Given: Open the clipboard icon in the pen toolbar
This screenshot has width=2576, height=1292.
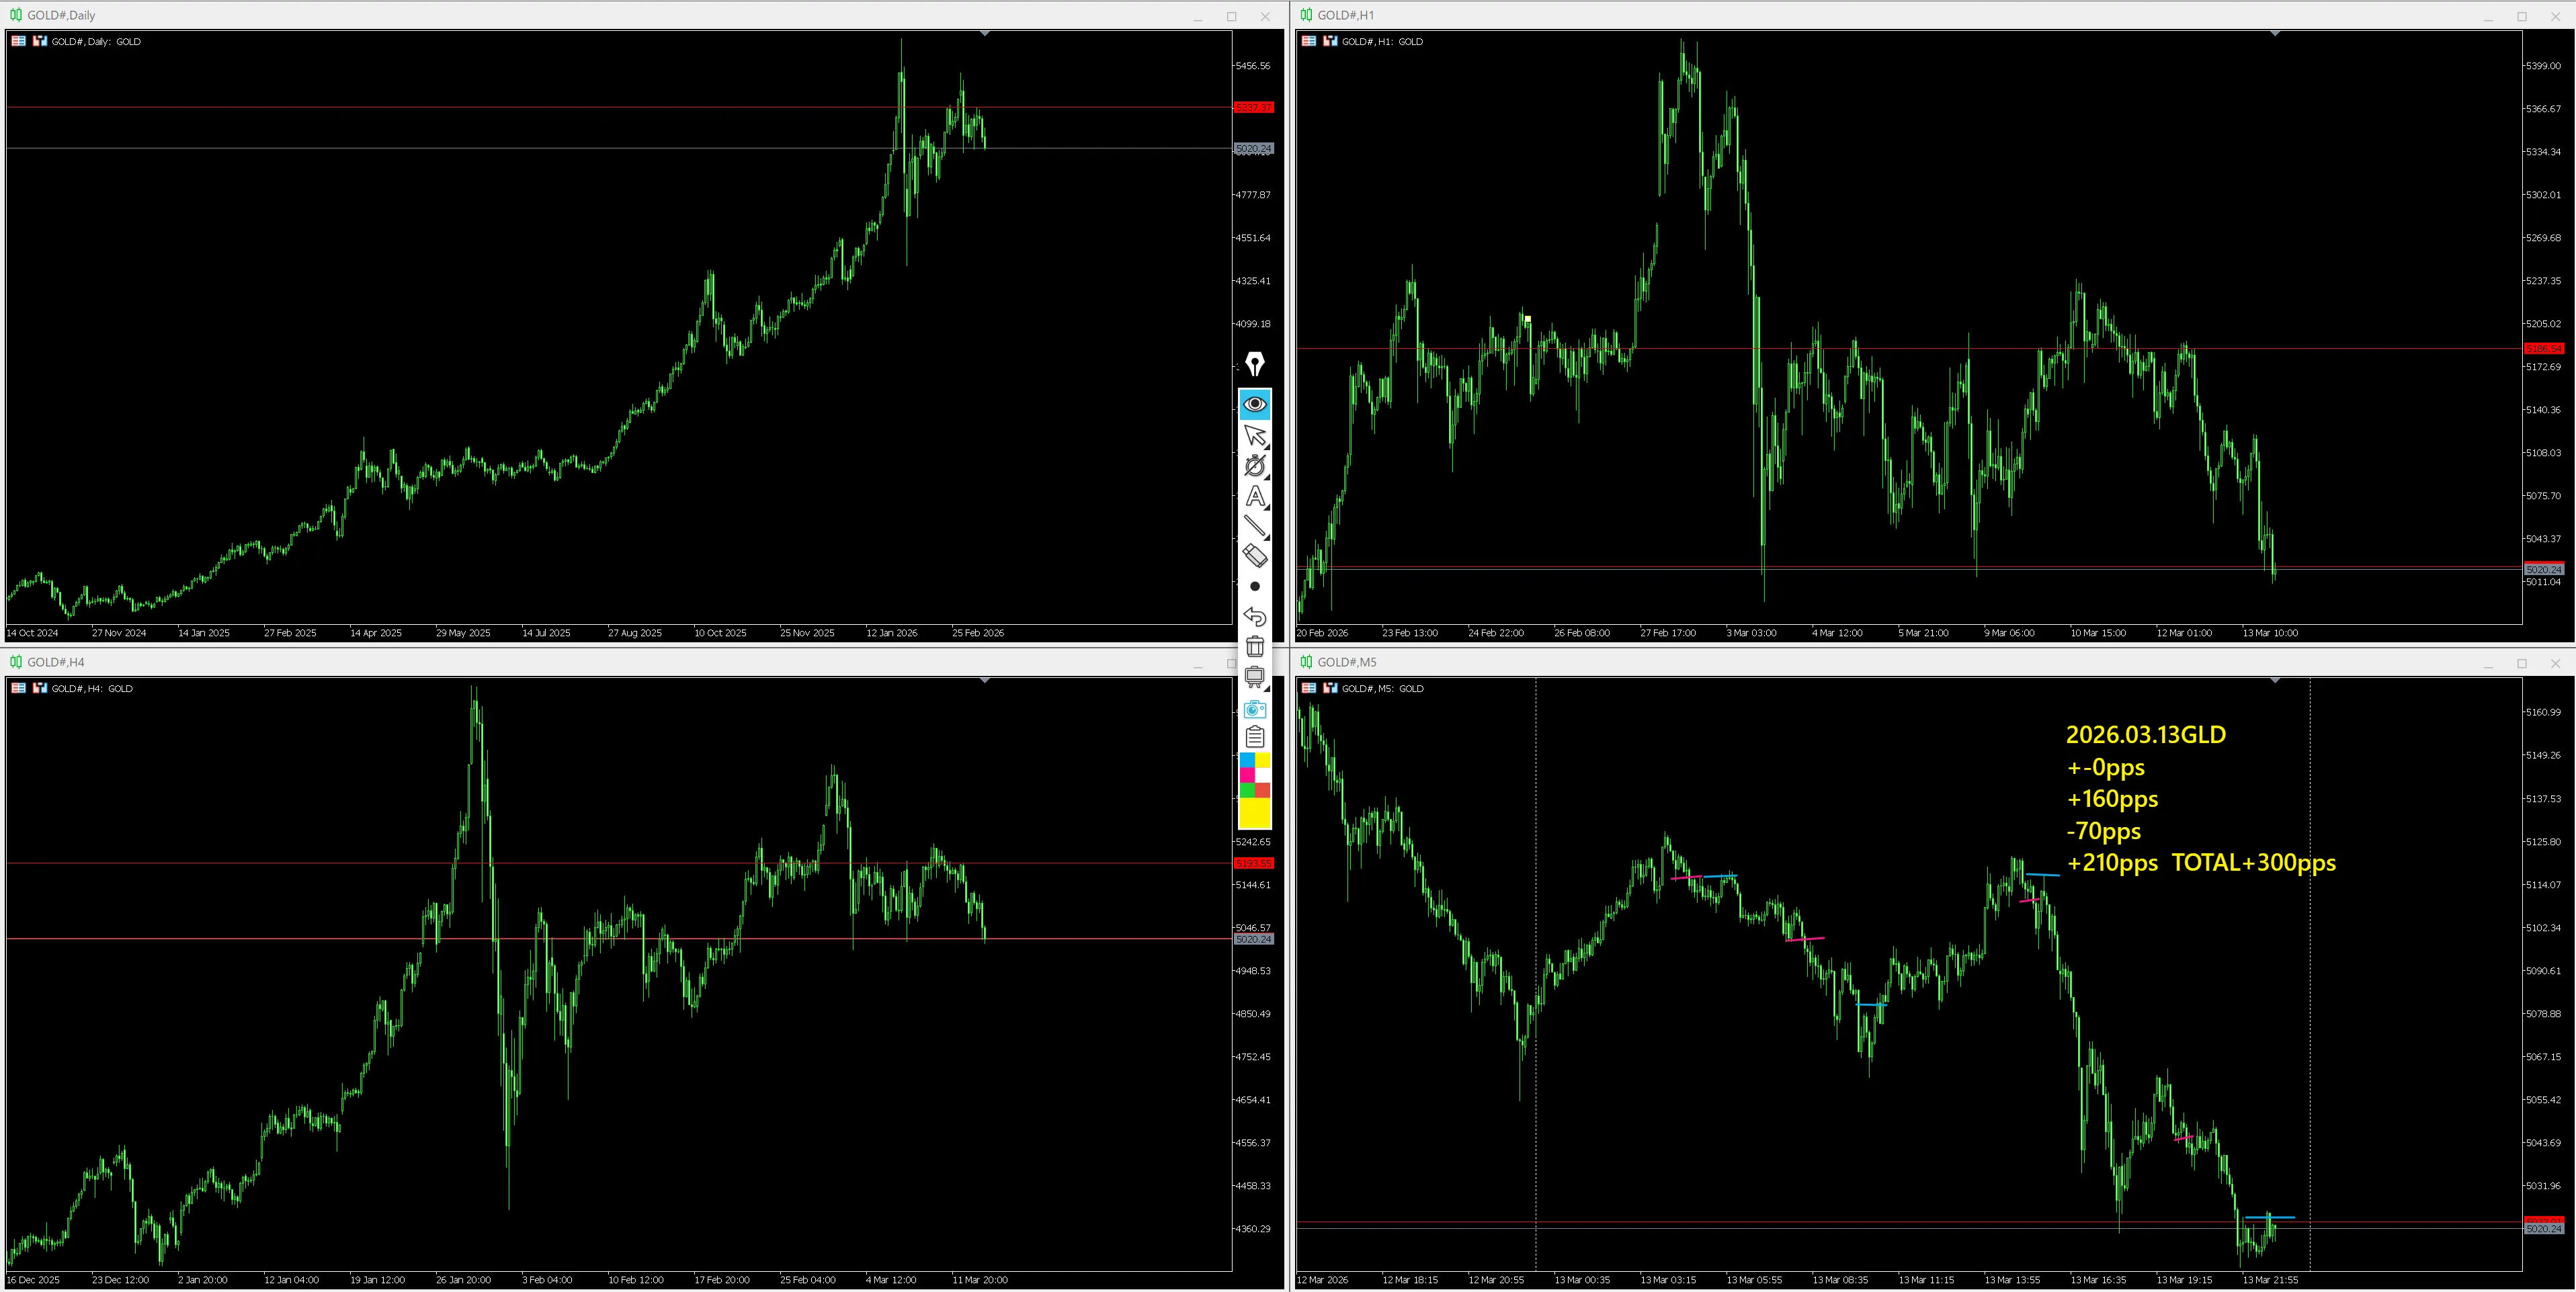Looking at the screenshot, I should (1254, 737).
